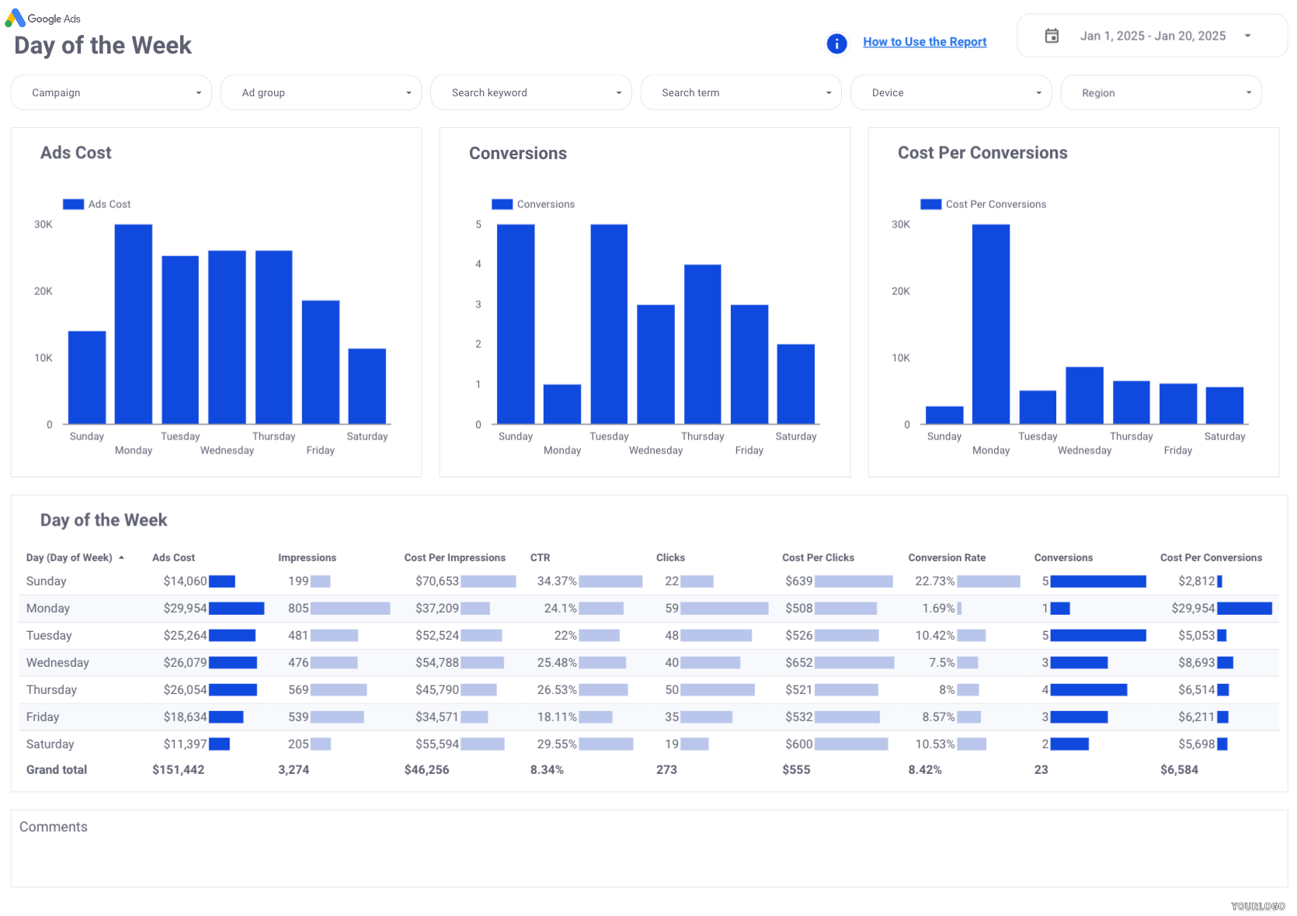Sort table by Impressions column header
1297x916 pixels.
point(307,557)
